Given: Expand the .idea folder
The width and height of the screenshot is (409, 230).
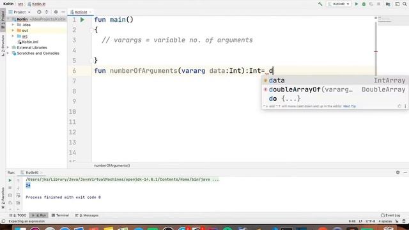Looking at the screenshot, I should point(13,25).
